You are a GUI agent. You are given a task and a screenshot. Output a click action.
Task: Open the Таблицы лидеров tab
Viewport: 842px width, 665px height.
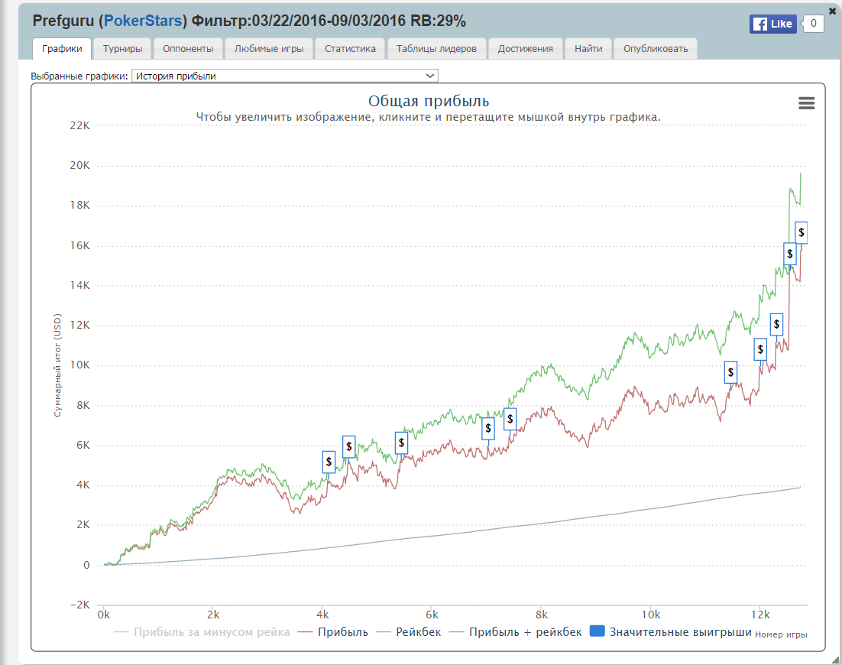click(x=436, y=48)
